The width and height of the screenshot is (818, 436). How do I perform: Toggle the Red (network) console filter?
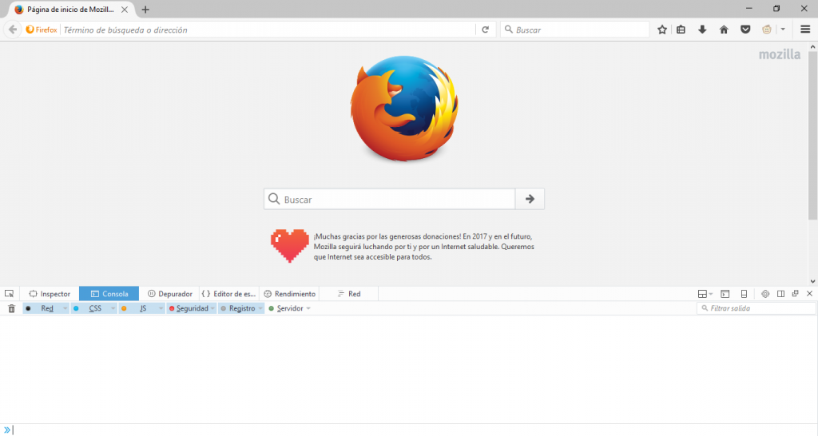46,308
